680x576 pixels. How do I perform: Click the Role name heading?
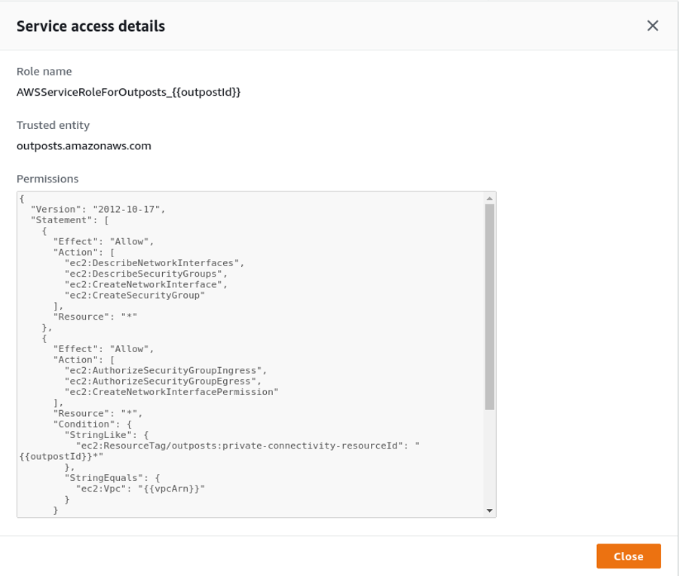[44, 72]
